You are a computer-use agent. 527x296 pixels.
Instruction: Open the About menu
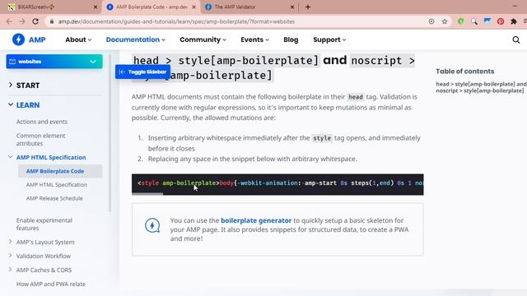coord(78,39)
